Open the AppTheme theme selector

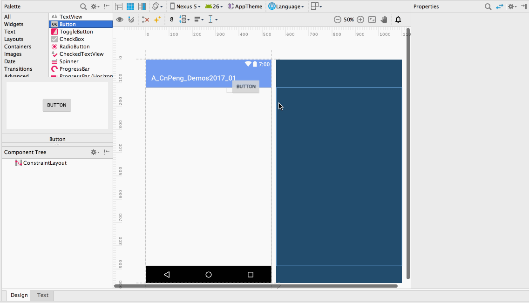click(x=245, y=7)
